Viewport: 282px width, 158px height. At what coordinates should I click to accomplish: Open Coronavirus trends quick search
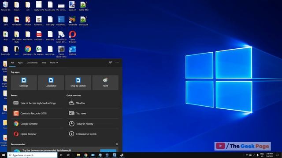[x=93, y=134]
